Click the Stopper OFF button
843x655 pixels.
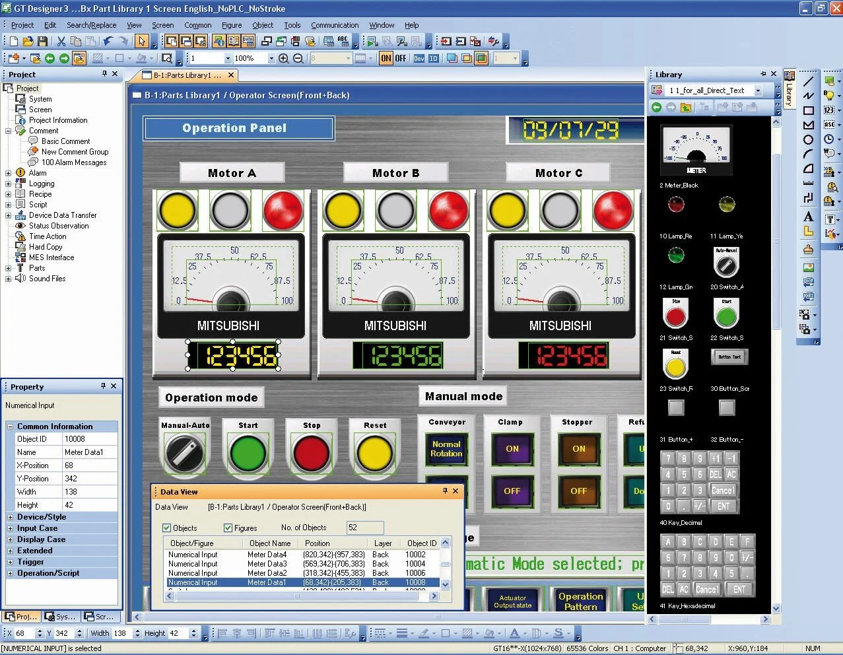pyautogui.click(x=579, y=491)
